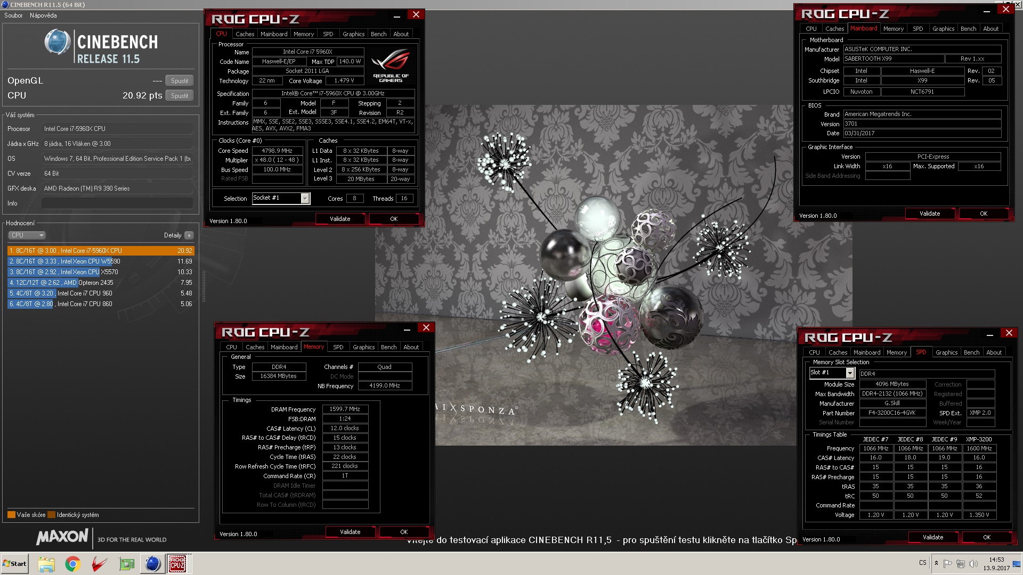Click the Republic of Gamers logo
This screenshot has height=575, width=1023.
click(x=391, y=65)
